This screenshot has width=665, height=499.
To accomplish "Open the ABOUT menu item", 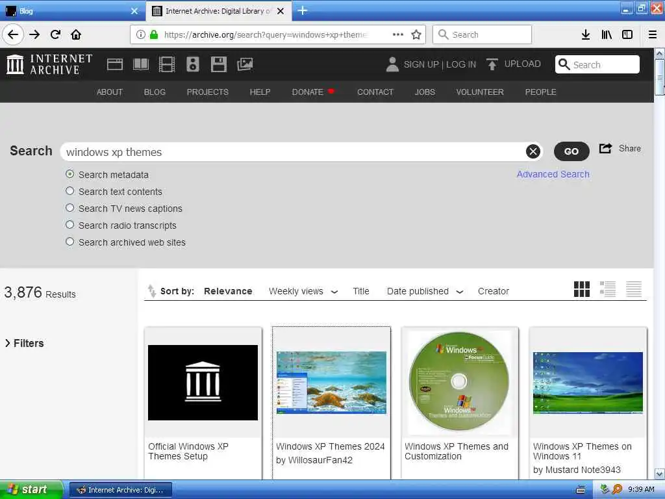I will pyautogui.click(x=109, y=92).
